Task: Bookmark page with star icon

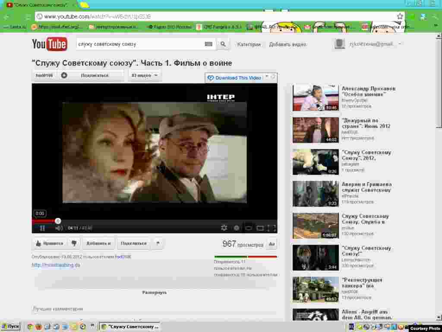Action: tap(400, 16)
